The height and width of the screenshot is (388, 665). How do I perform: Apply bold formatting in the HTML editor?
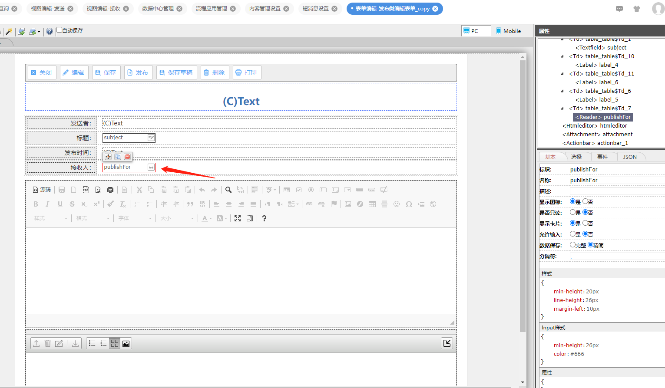36,204
